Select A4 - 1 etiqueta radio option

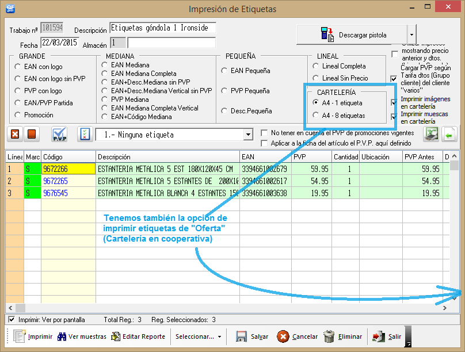315,102
